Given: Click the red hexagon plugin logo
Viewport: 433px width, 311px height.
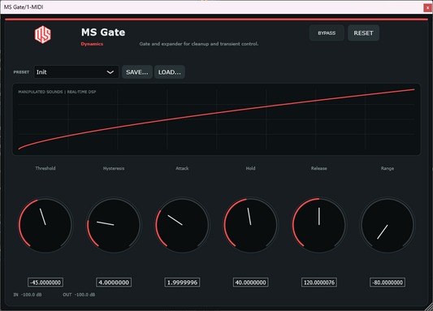Looking at the screenshot, I should tap(43, 34).
